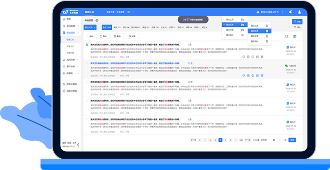Image resolution: width=330 pixels, height=170 pixels.
Task: Select the 首页 sidebar item
Action: click(x=71, y=19)
